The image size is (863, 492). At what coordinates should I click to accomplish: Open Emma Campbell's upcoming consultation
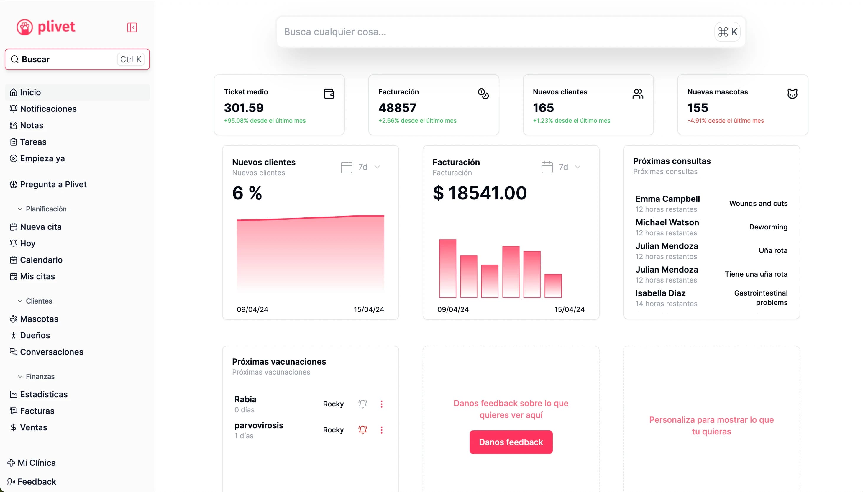coord(711,204)
